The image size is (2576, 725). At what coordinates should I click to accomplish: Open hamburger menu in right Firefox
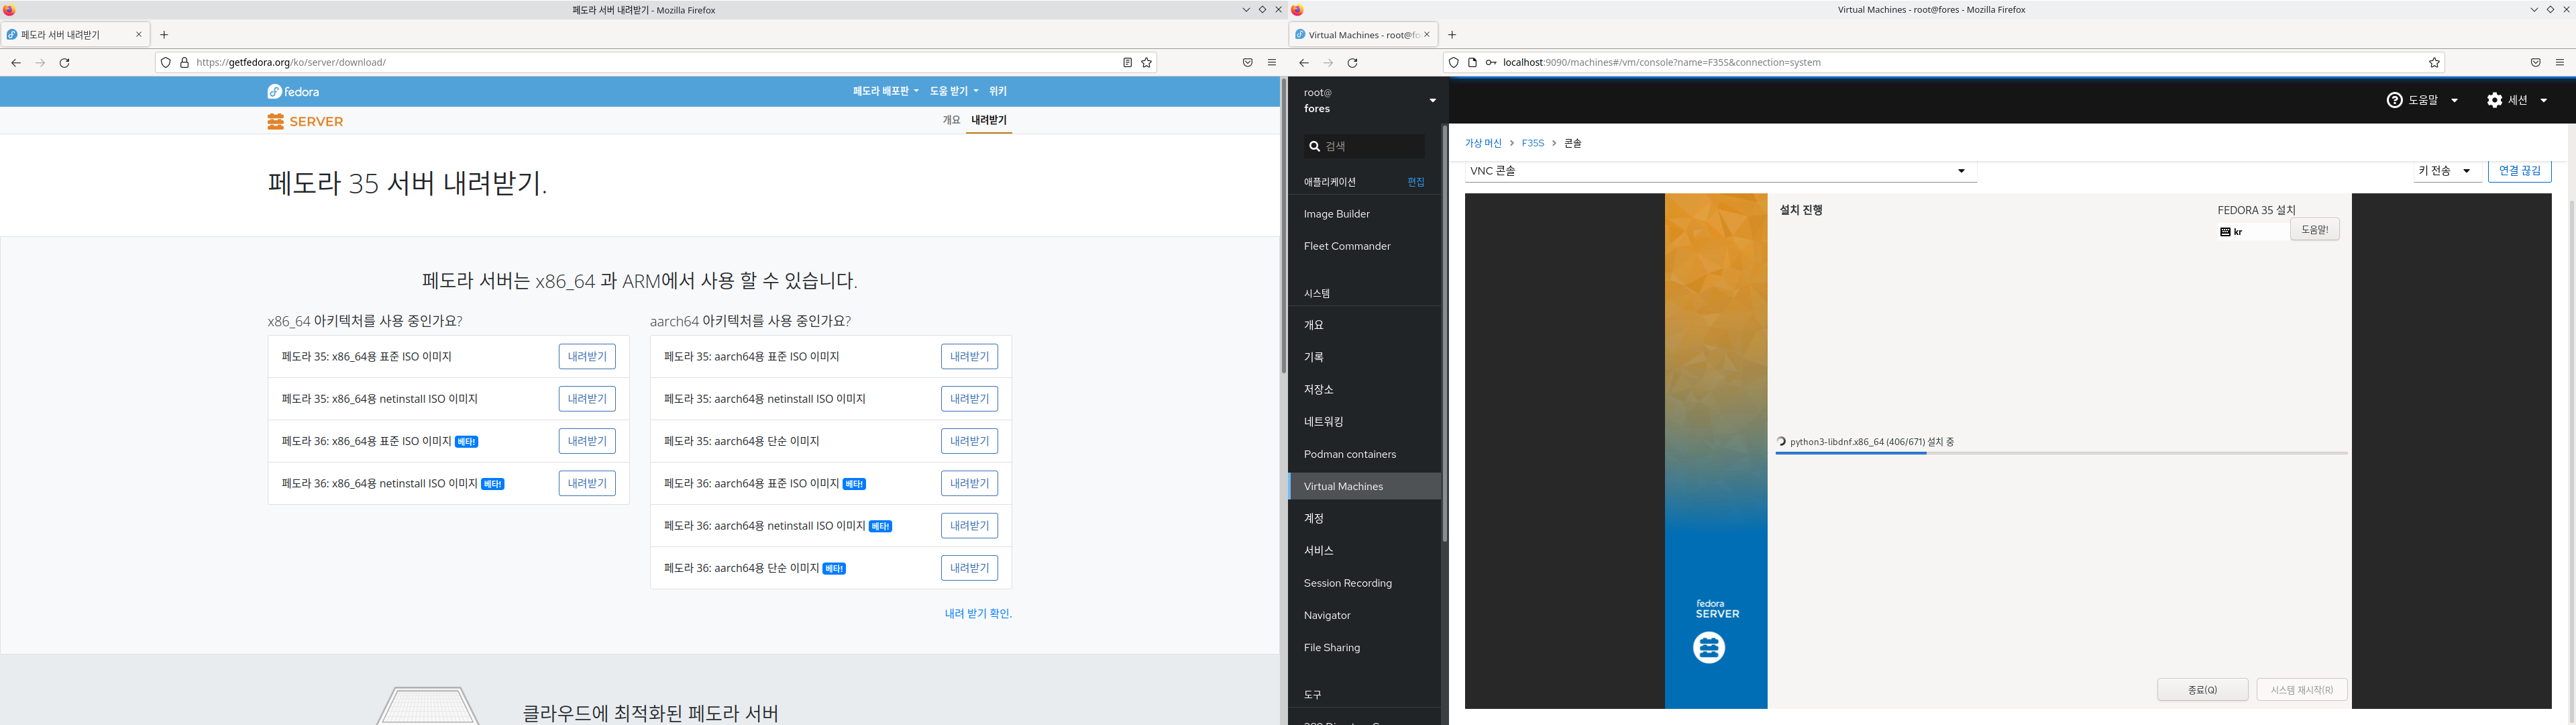2560,62
